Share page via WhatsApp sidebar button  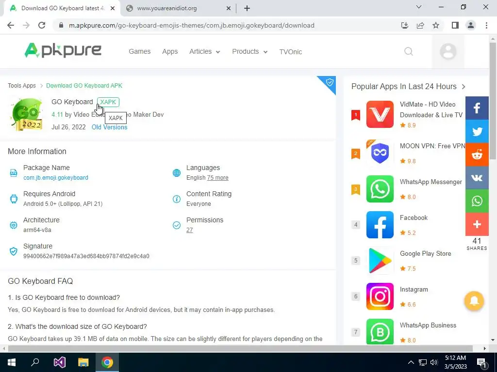(477, 201)
